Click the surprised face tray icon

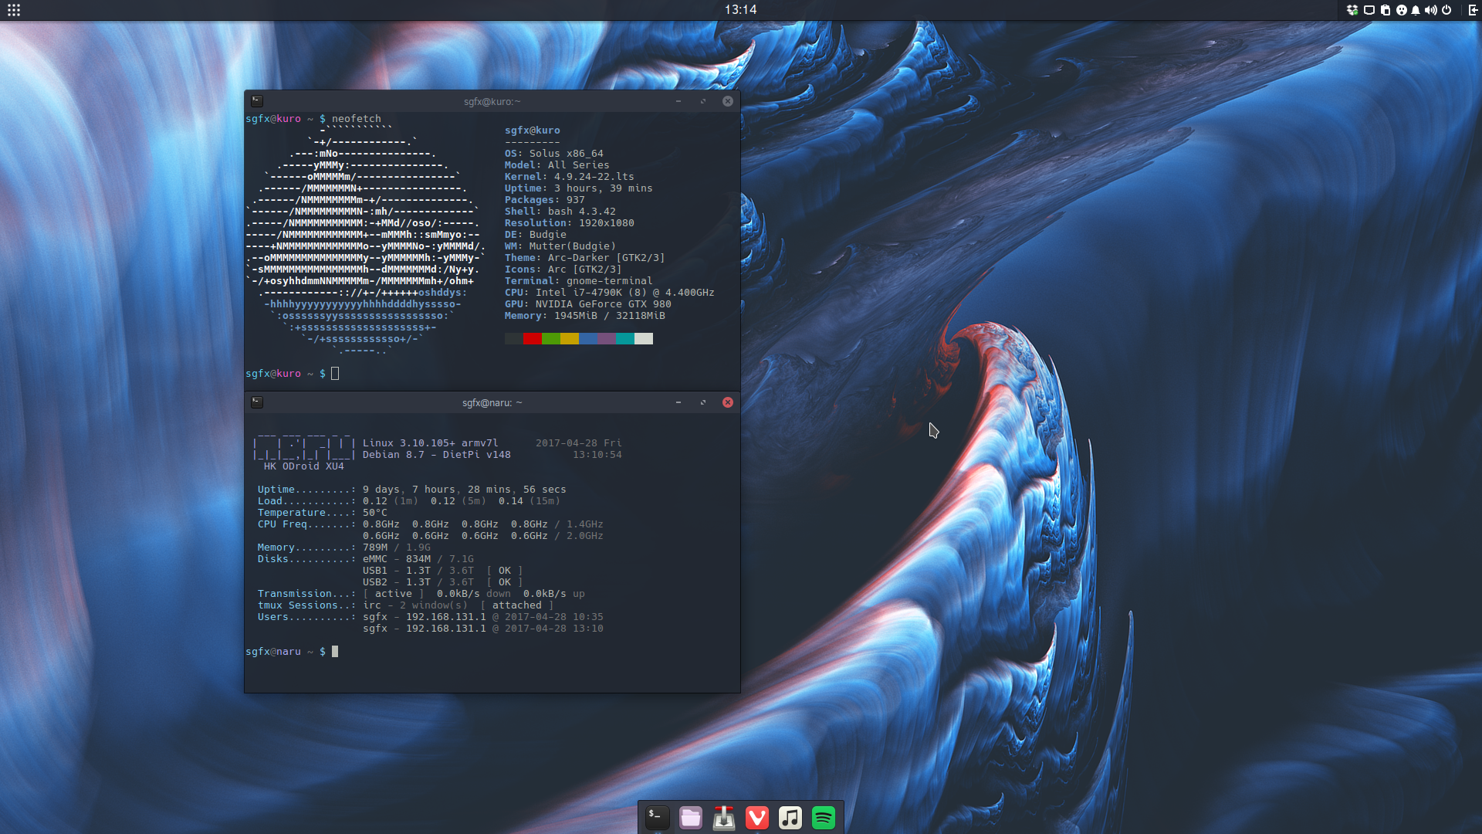[x=1401, y=10]
